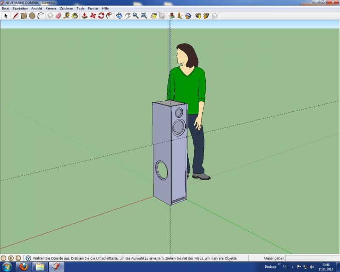340x272 pixels.
Task: Activate the Eraser tool
Action: [59, 16]
